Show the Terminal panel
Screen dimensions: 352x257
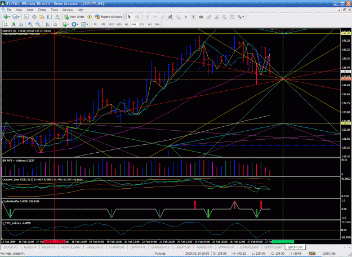pyautogui.click(x=50, y=17)
